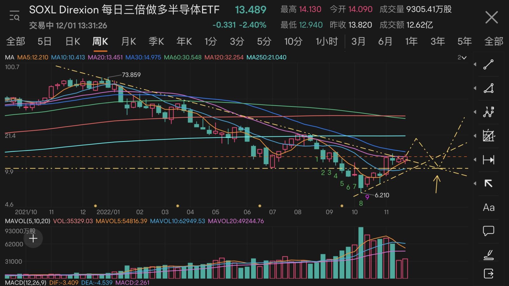Add a comment bubble note
The width and height of the screenshot is (509, 286).
pos(488,231)
